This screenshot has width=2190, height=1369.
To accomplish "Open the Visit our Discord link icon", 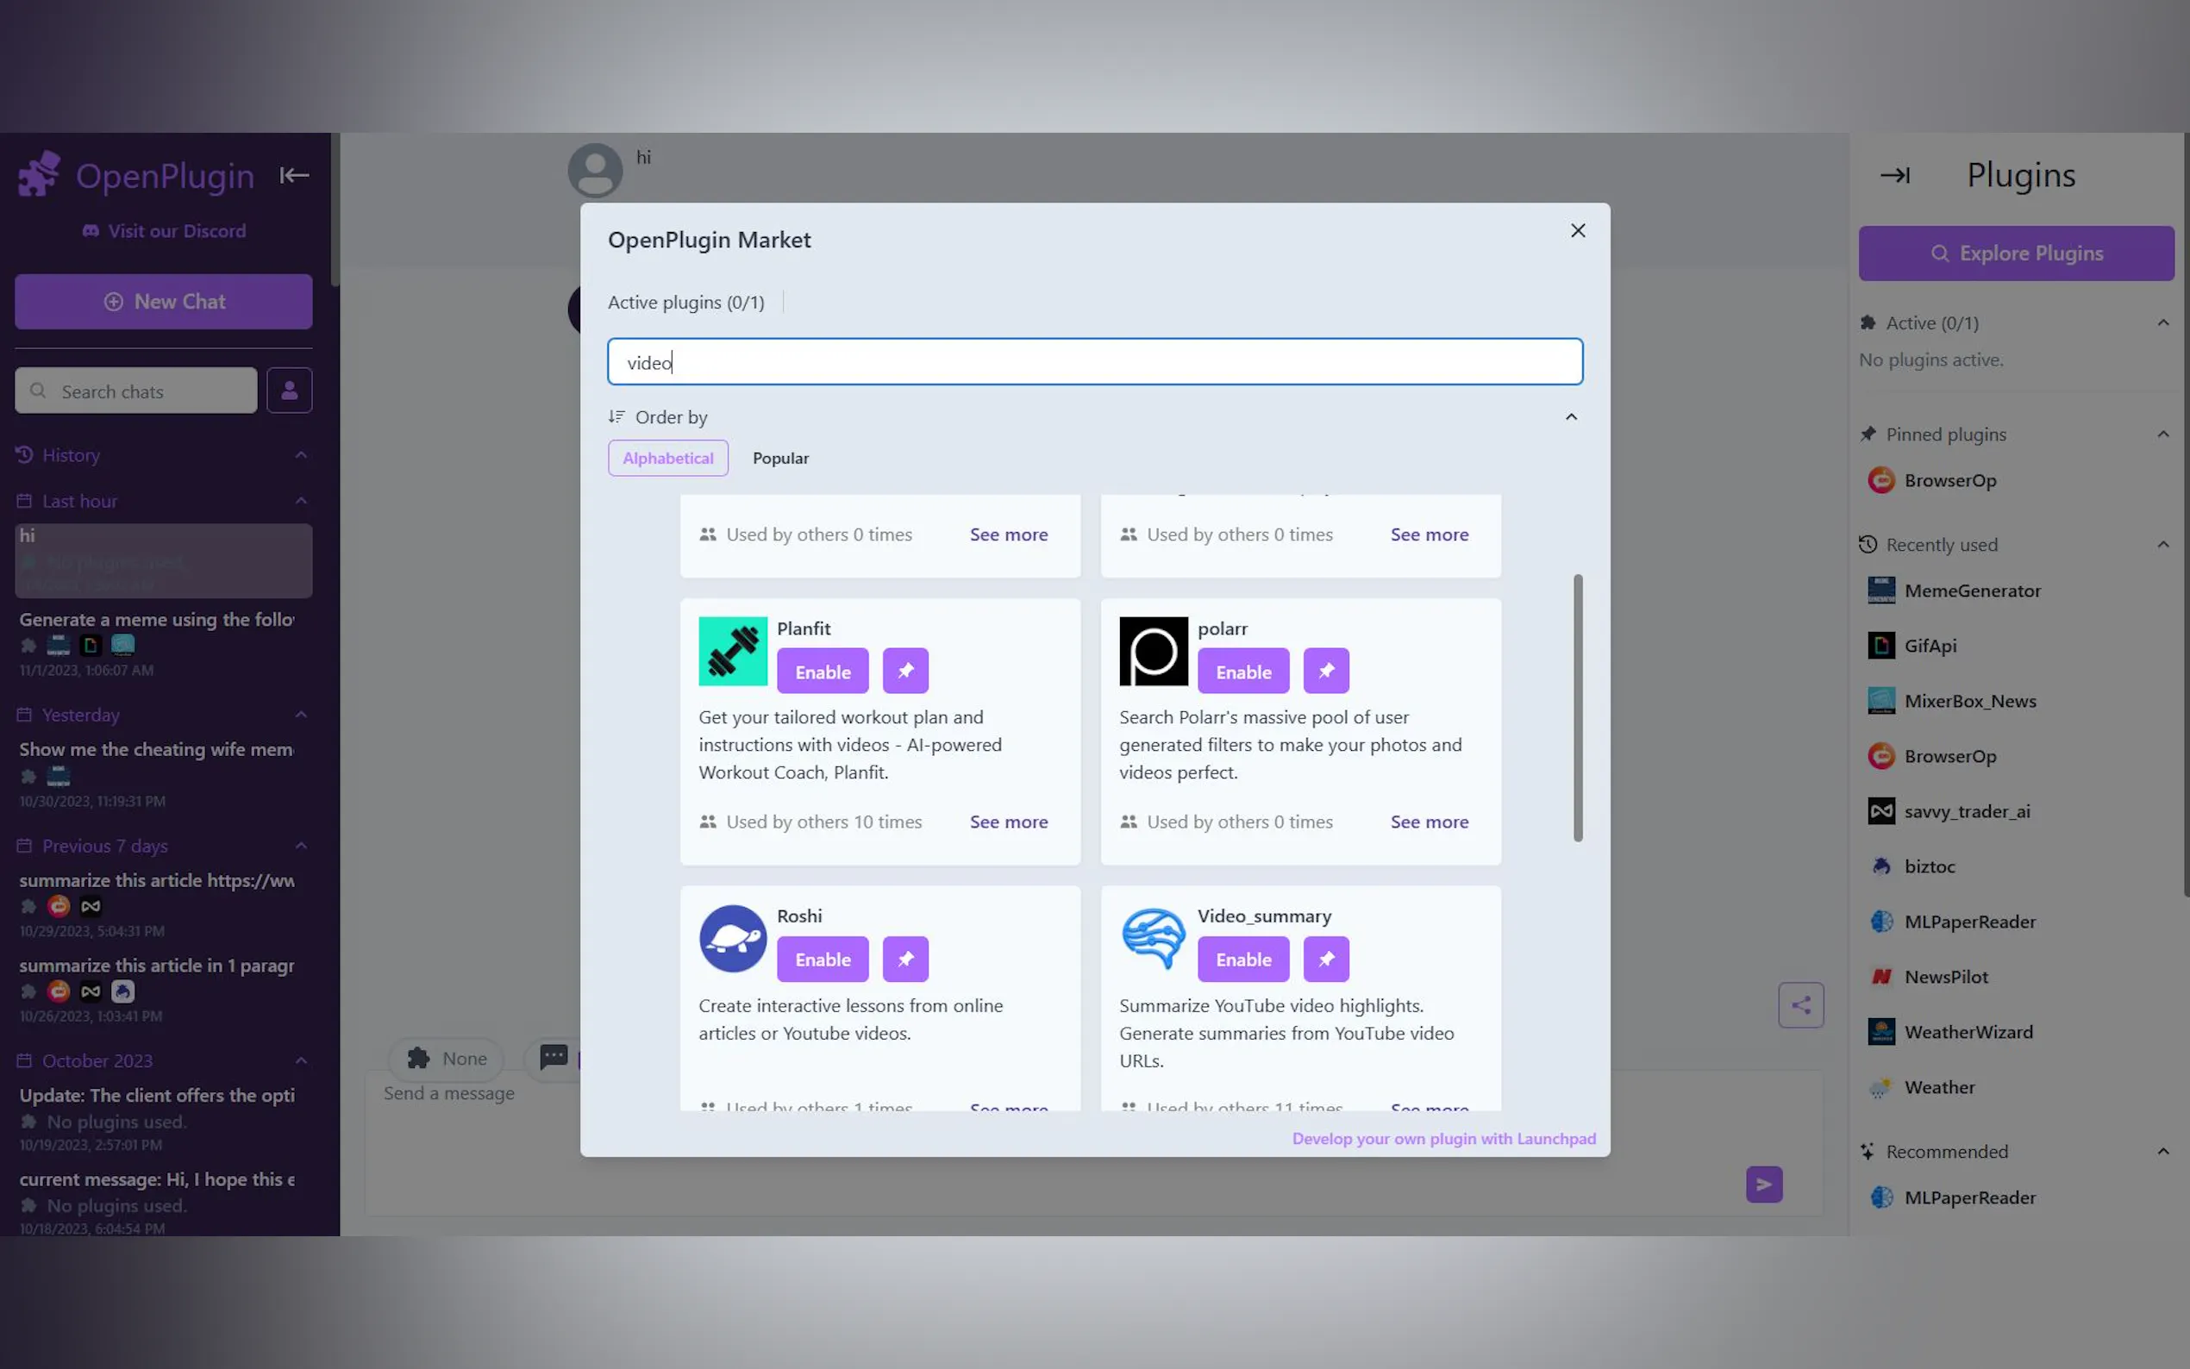I will click(x=90, y=231).
